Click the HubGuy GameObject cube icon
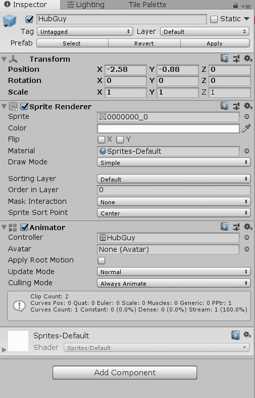The height and width of the screenshot is (398, 255). (x=10, y=21)
